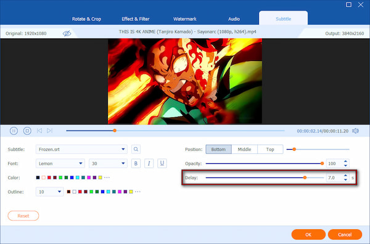Click the Delay value field showing 7.0

[x=334, y=177]
